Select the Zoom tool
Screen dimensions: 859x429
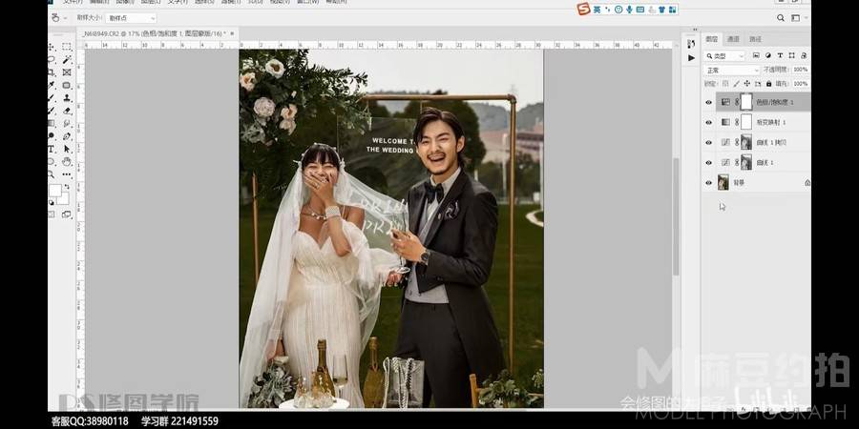[x=52, y=174]
